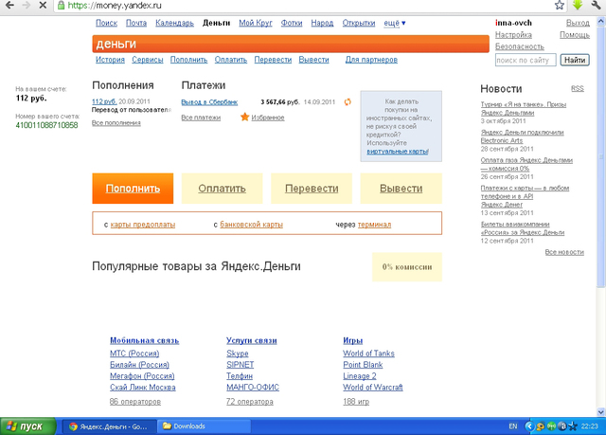Click the Выход logout link
The height and width of the screenshot is (435, 606).
(x=578, y=23)
